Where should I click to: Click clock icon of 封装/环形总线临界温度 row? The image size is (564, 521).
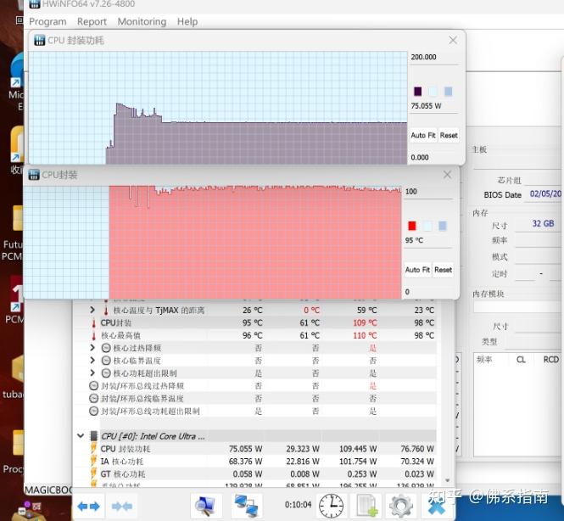coord(93,398)
